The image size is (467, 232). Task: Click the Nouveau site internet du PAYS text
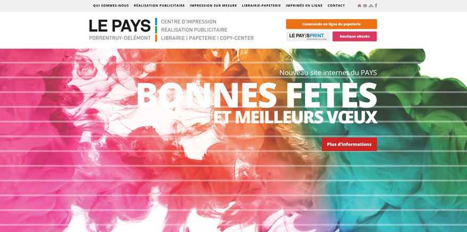coord(328,73)
